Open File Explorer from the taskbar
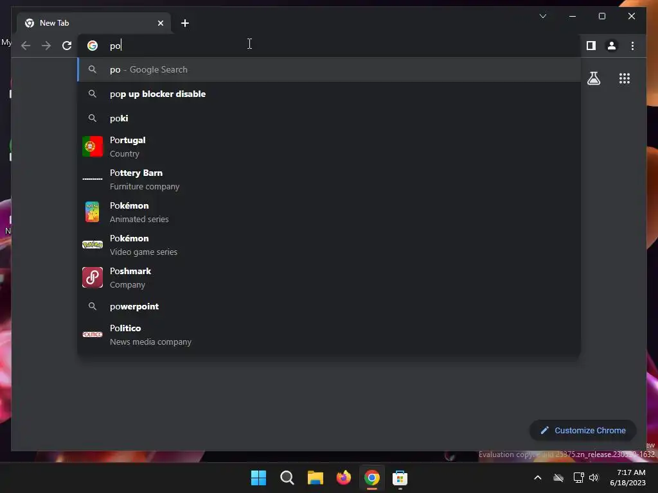 coord(315,478)
